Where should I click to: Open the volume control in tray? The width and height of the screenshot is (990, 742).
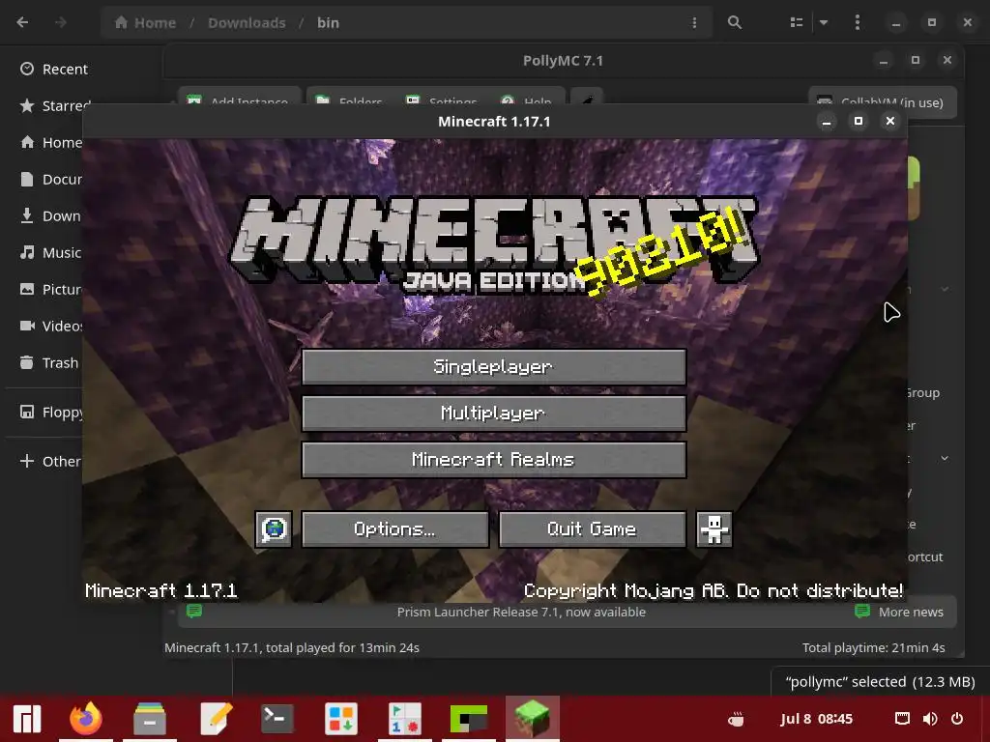(x=929, y=719)
